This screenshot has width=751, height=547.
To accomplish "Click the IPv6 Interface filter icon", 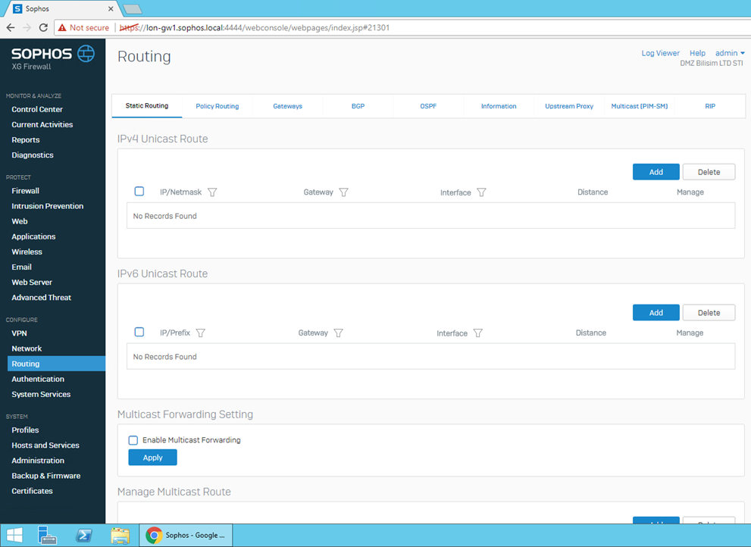I will pos(477,333).
